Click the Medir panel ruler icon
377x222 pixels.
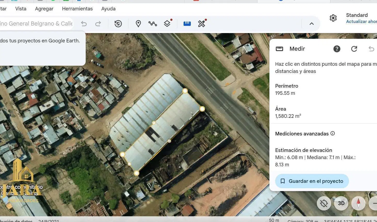tap(279, 49)
